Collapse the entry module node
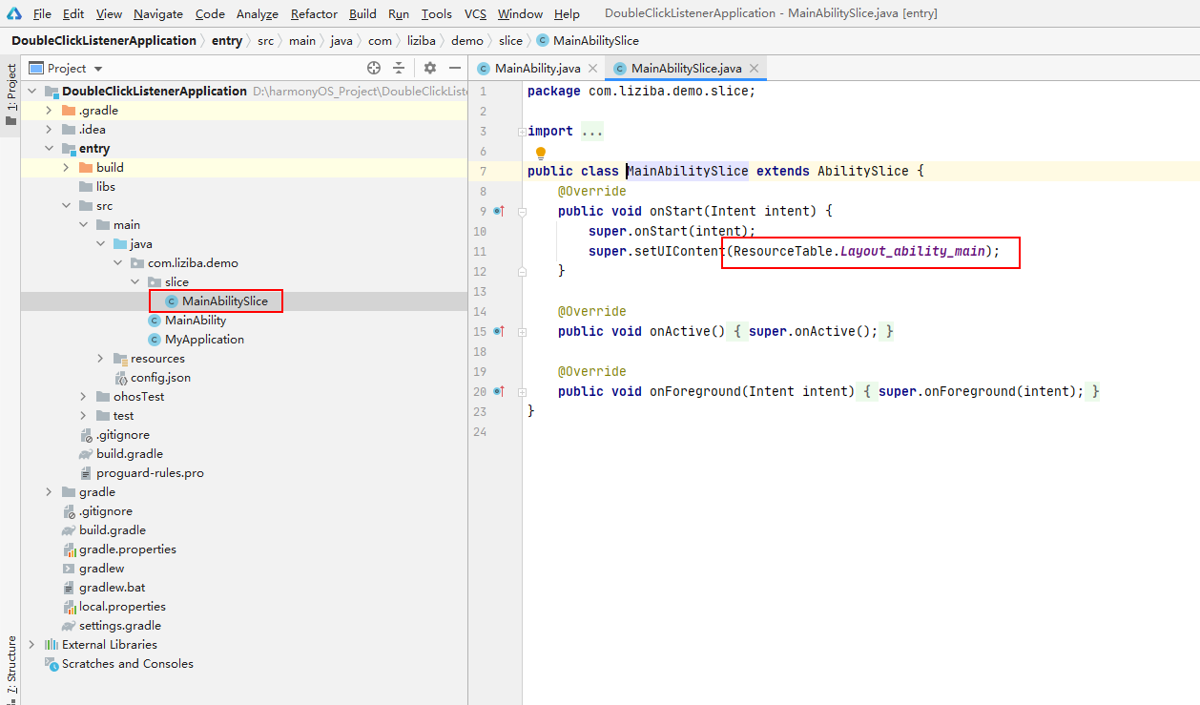Image resolution: width=1200 pixels, height=705 pixels. [49, 149]
